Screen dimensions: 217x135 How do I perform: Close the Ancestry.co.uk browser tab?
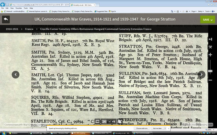point(94,5)
